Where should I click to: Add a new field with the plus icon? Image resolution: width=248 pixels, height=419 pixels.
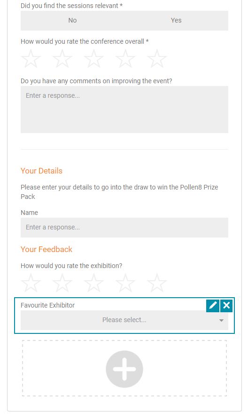[124, 369]
